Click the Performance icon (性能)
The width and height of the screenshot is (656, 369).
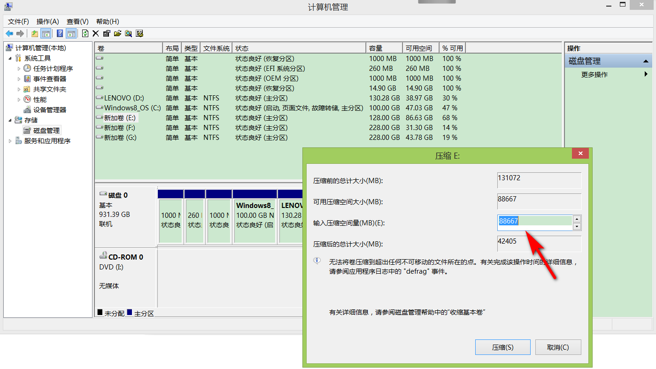point(27,100)
